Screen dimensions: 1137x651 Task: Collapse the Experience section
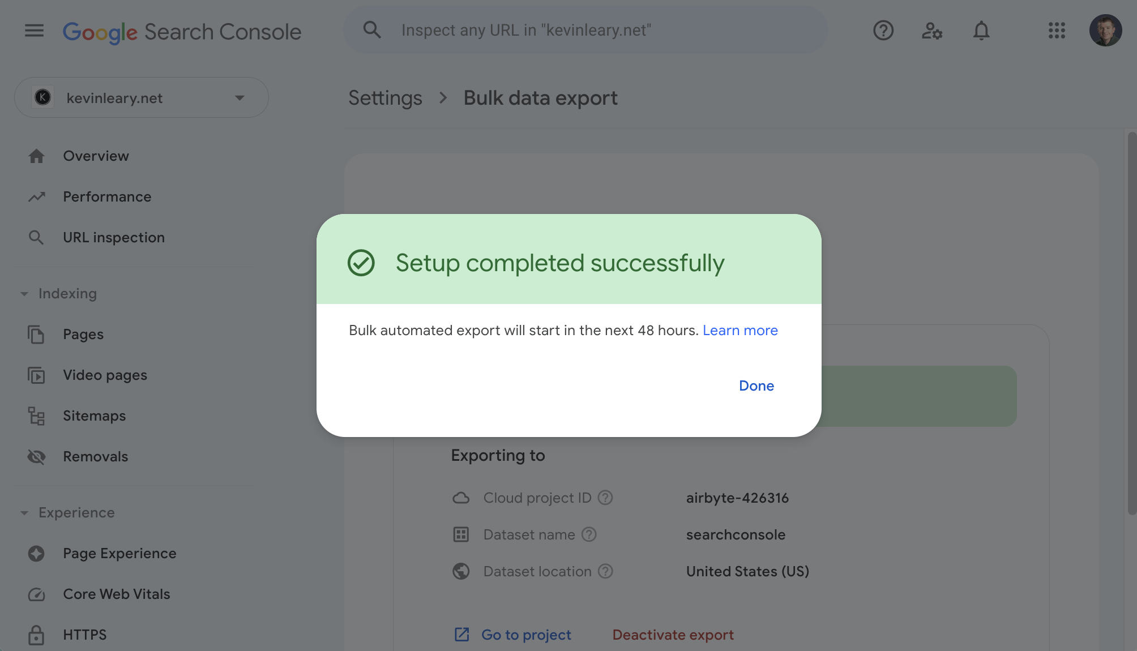point(24,513)
